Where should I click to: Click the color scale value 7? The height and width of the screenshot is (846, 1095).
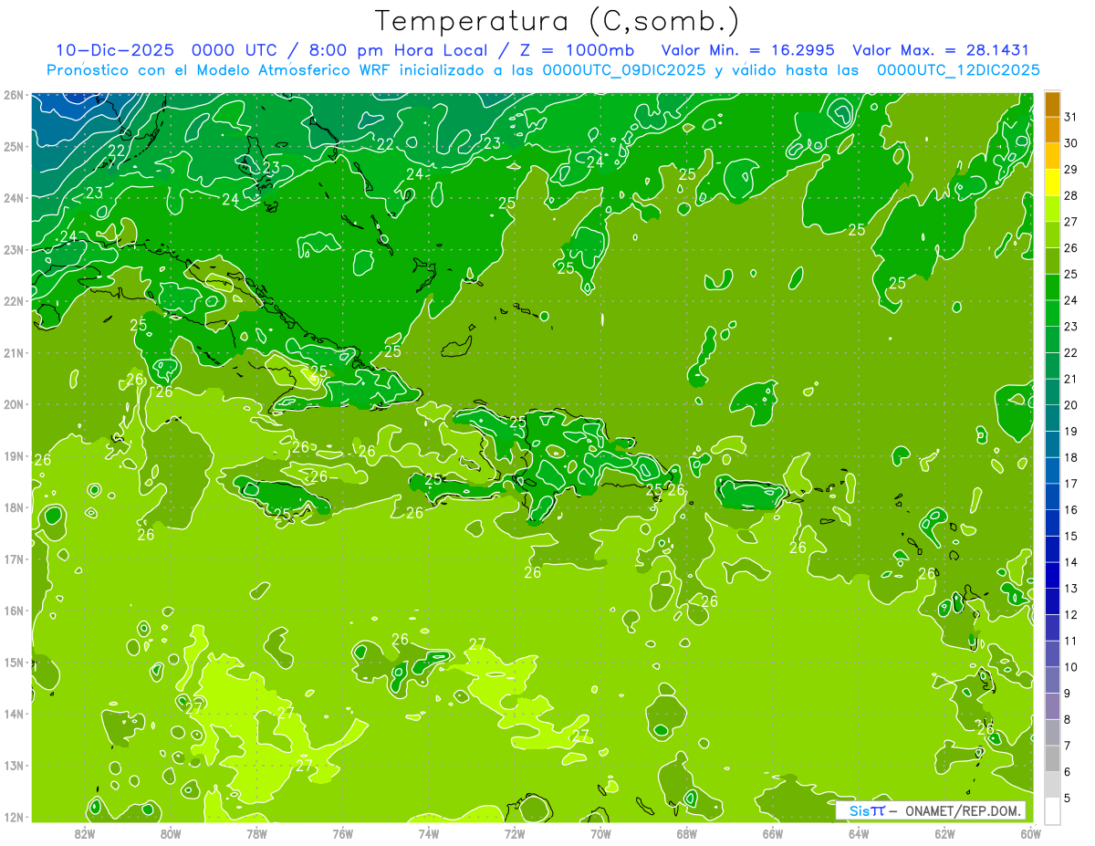tap(1068, 746)
